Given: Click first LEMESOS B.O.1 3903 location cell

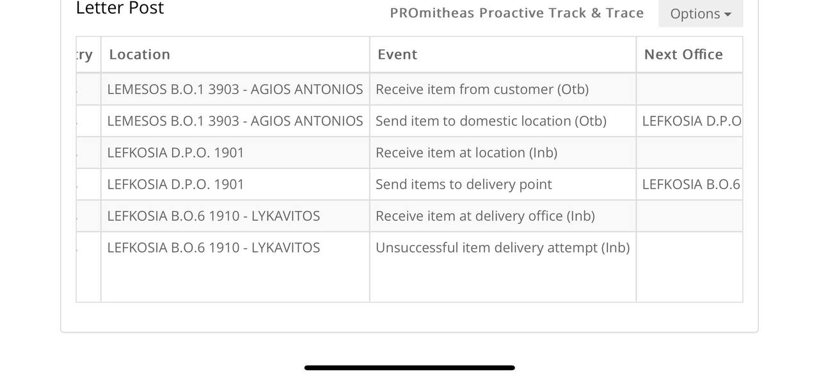Looking at the screenshot, I should (x=235, y=89).
